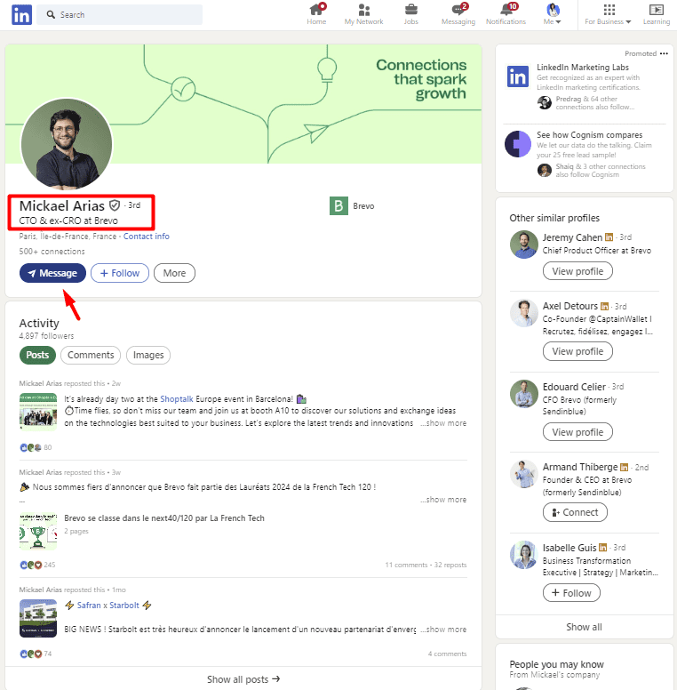The width and height of the screenshot is (677, 690).
Task: Open Messaging with 2 notifications
Action: (x=458, y=14)
